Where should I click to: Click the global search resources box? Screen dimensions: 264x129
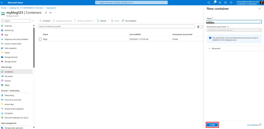131,2
